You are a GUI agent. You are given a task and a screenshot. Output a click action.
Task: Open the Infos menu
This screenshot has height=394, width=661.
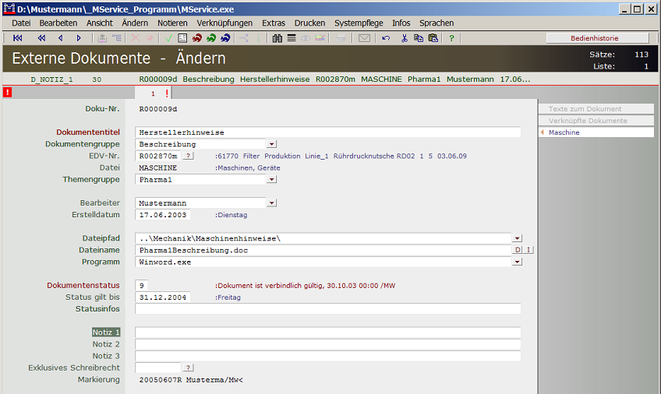tap(401, 23)
